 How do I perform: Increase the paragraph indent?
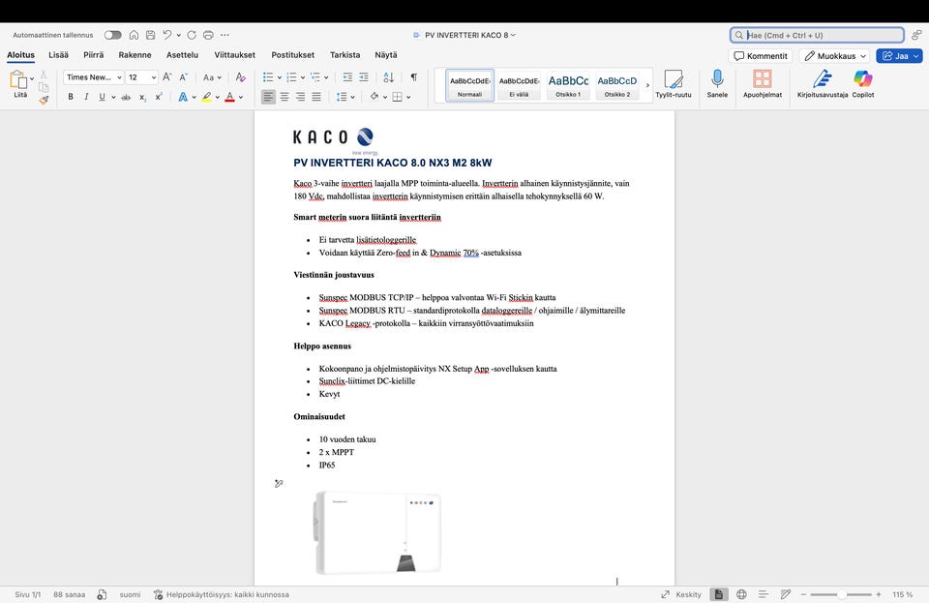click(364, 77)
